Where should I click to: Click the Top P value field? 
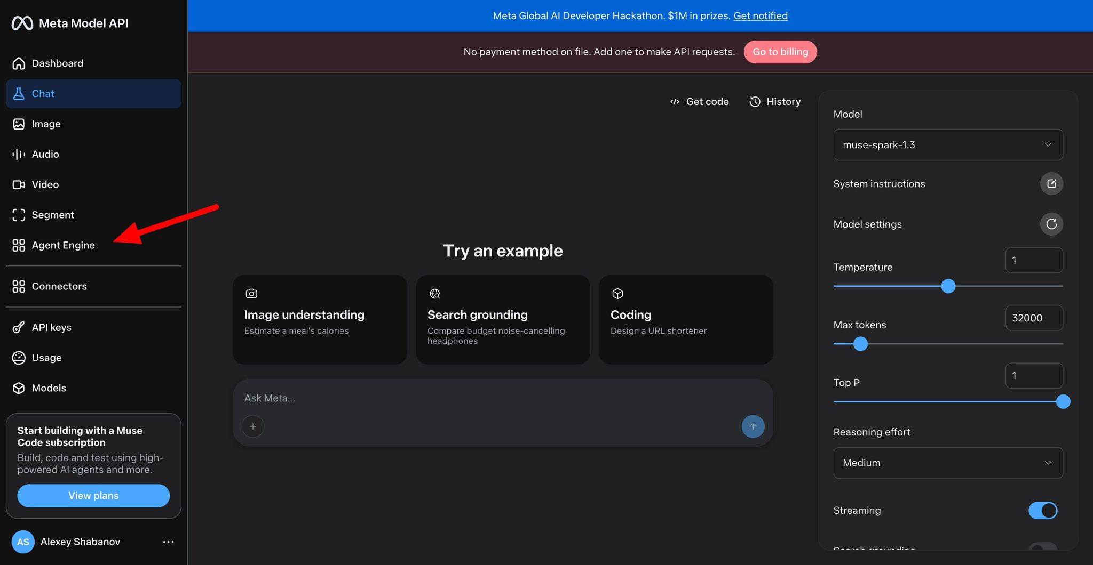(1034, 376)
